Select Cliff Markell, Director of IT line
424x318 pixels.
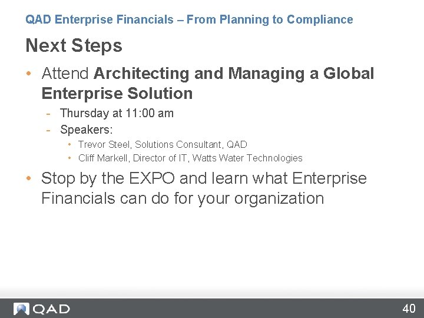pyautogui.click(x=190, y=158)
